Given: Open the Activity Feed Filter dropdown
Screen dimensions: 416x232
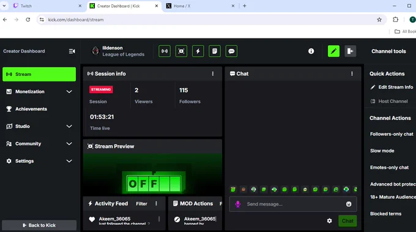Looking at the screenshot, I should 141,204.
